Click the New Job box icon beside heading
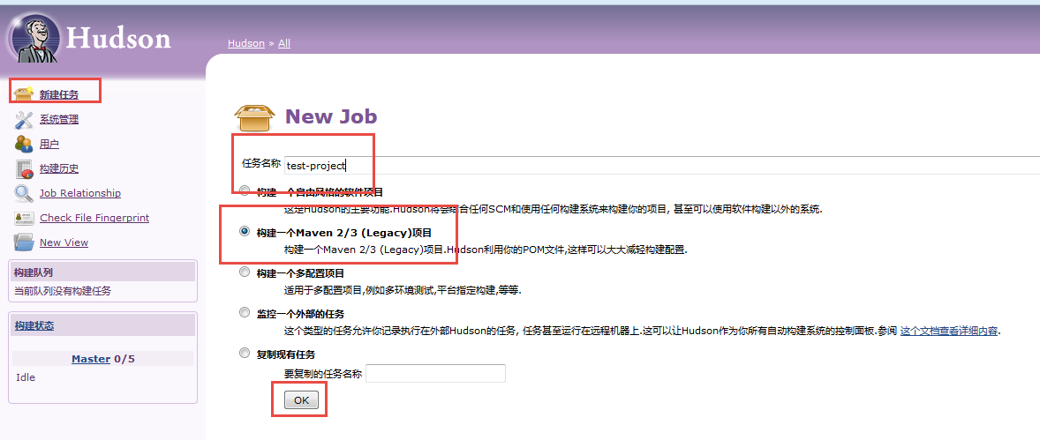The width and height of the screenshot is (1040, 440). tap(254, 118)
